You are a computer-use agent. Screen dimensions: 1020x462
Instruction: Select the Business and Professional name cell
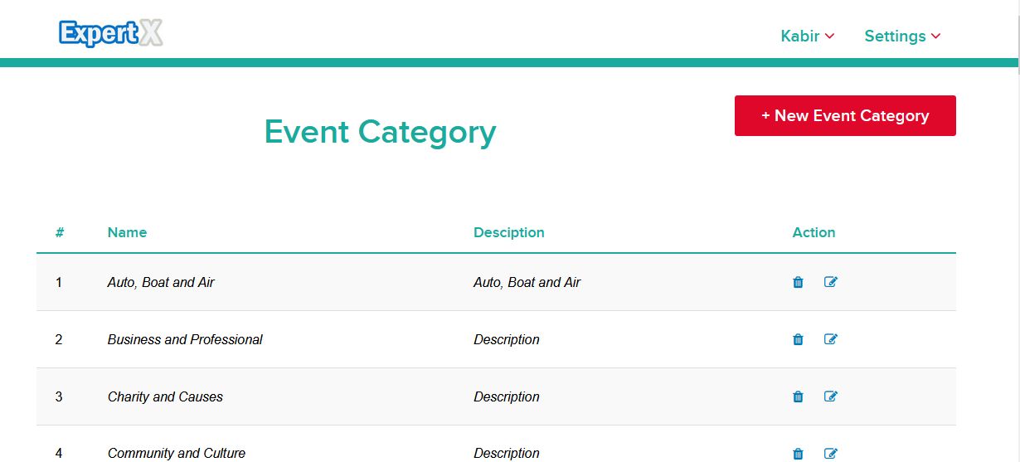coord(185,339)
